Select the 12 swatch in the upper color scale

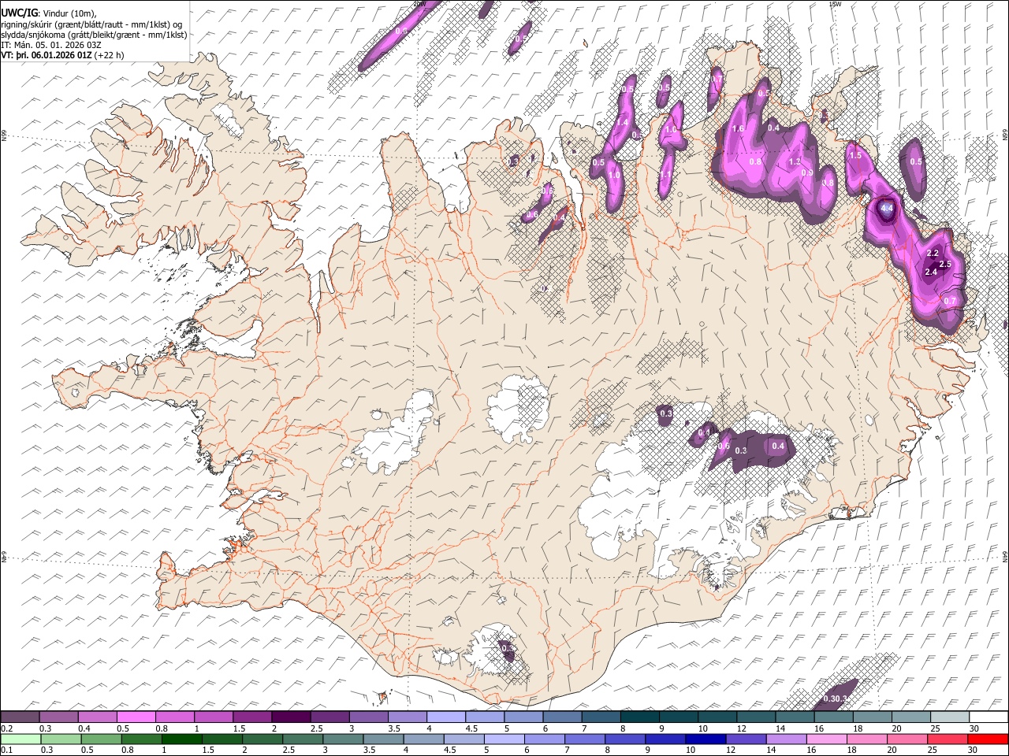coord(756,717)
